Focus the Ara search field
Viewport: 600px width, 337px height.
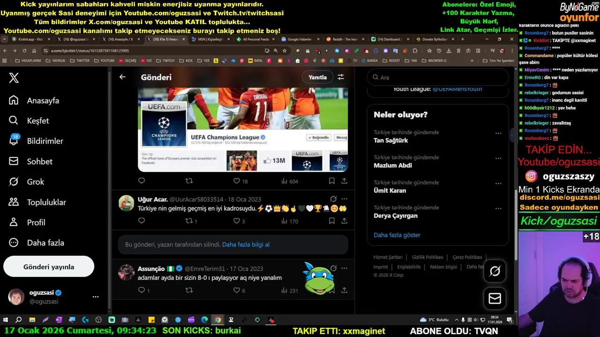[x=438, y=77]
